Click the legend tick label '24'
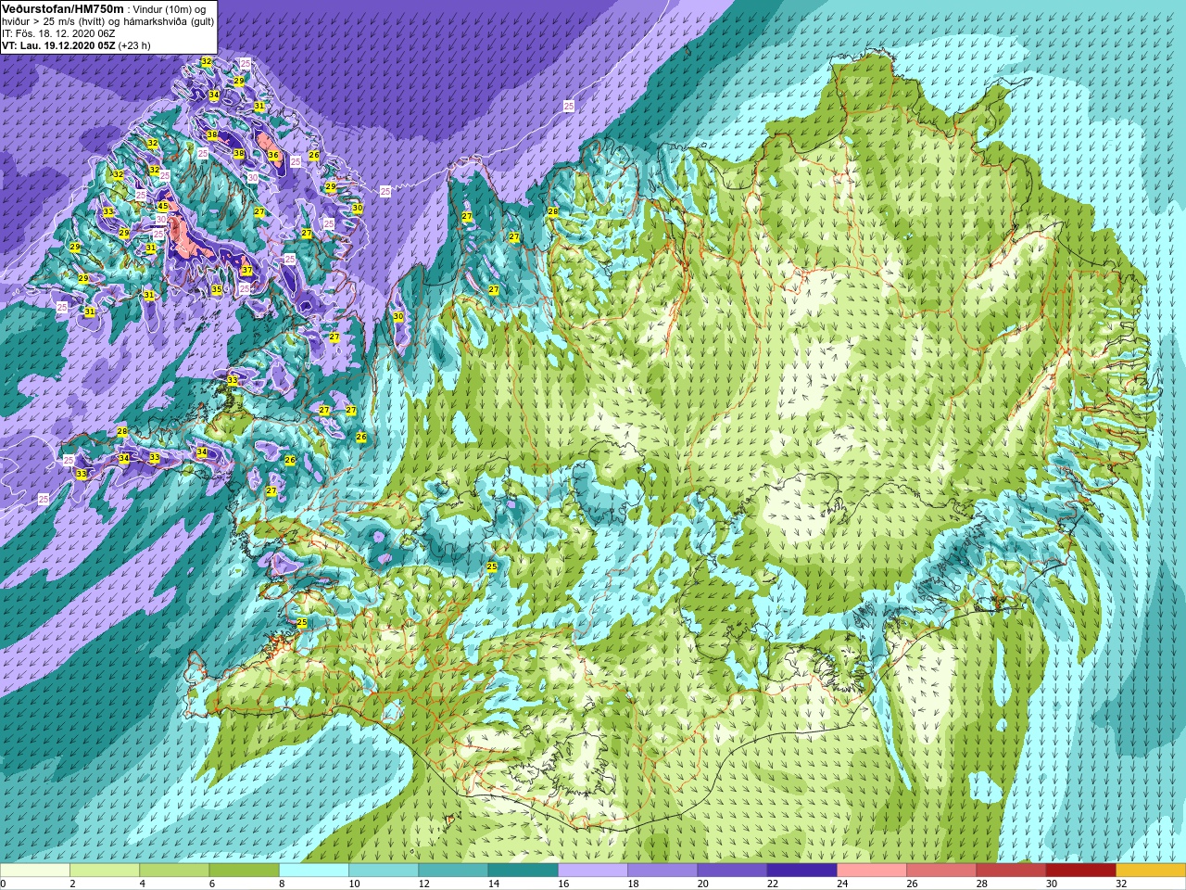 click(842, 884)
